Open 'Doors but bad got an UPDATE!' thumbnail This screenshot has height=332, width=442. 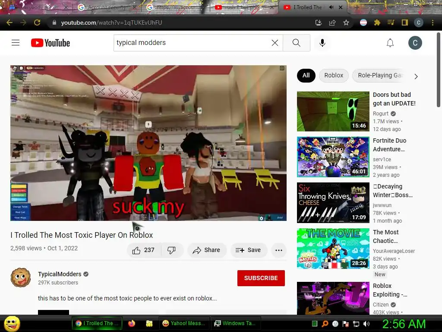coord(333,111)
